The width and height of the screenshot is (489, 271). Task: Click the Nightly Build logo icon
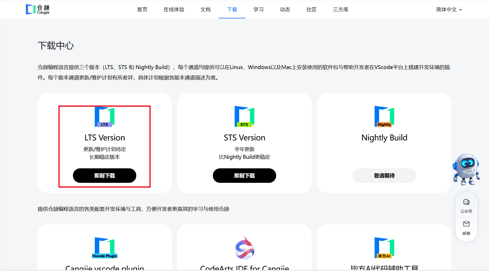tap(384, 117)
